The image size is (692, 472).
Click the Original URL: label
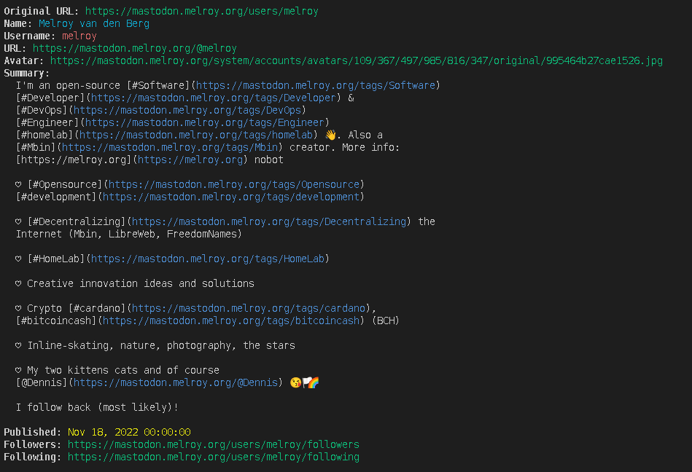41,11
